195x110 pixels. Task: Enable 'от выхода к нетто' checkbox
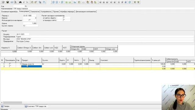[x=64, y=20]
